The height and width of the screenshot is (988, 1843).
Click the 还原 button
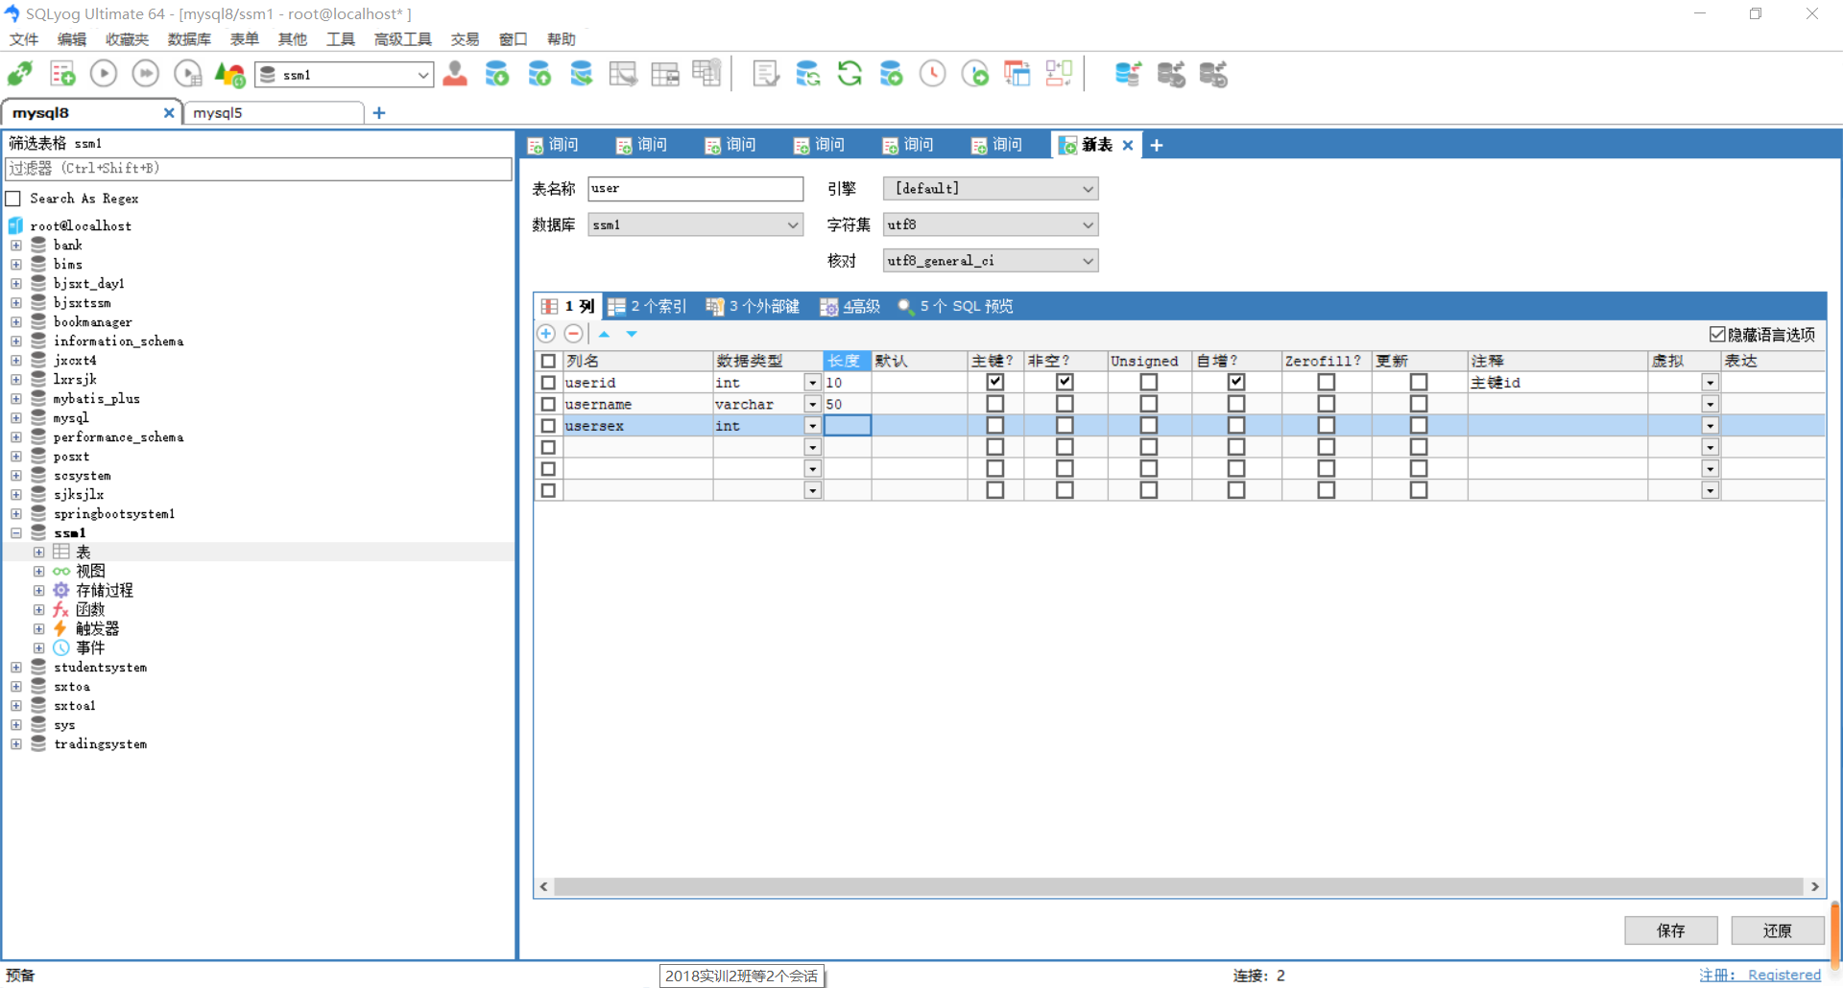[1777, 929]
